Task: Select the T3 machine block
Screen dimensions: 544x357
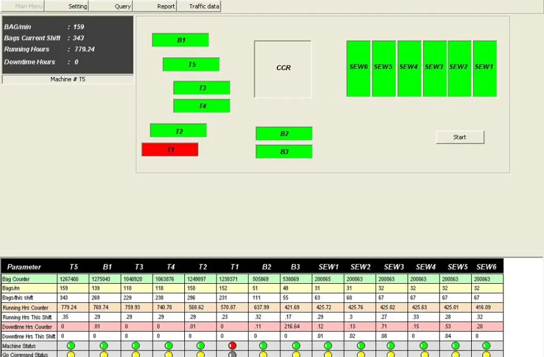Action: (x=202, y=88)
